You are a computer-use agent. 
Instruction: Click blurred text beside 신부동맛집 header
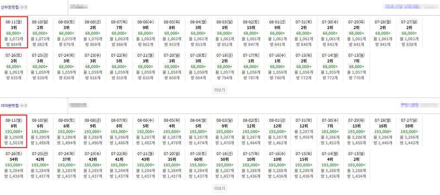pos(79,7)
